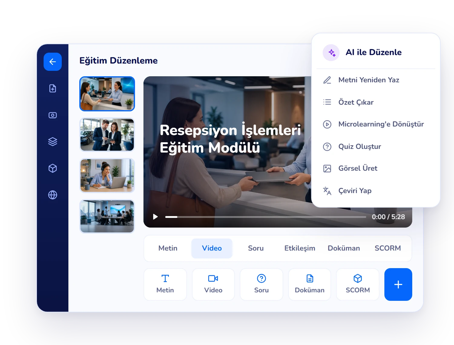
Task: Switch to the Etkileşim tab
Action: coord(300,248)
